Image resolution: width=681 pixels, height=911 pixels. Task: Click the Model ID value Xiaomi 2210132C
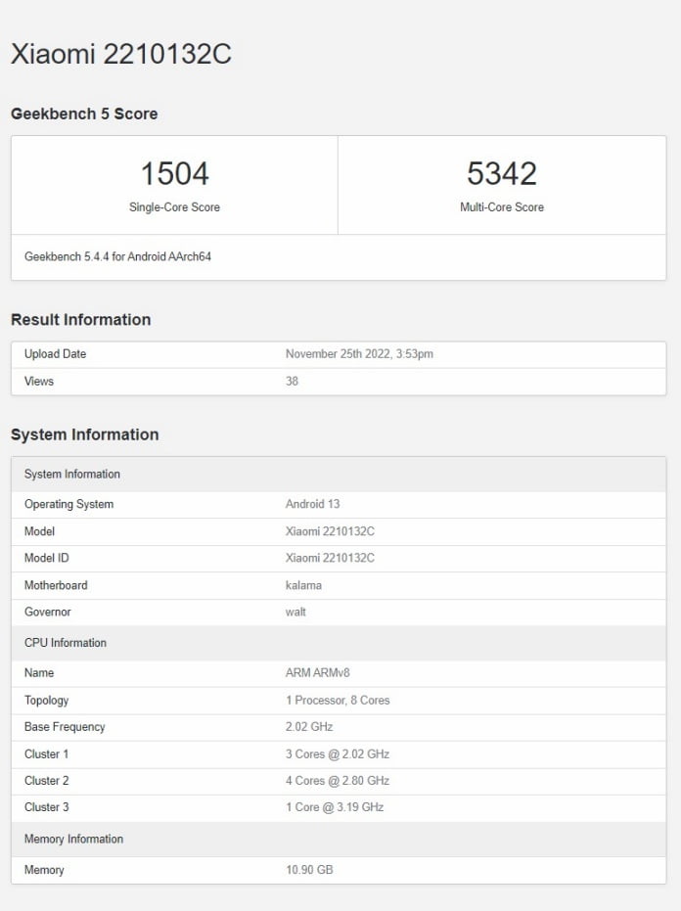point(330,559)
